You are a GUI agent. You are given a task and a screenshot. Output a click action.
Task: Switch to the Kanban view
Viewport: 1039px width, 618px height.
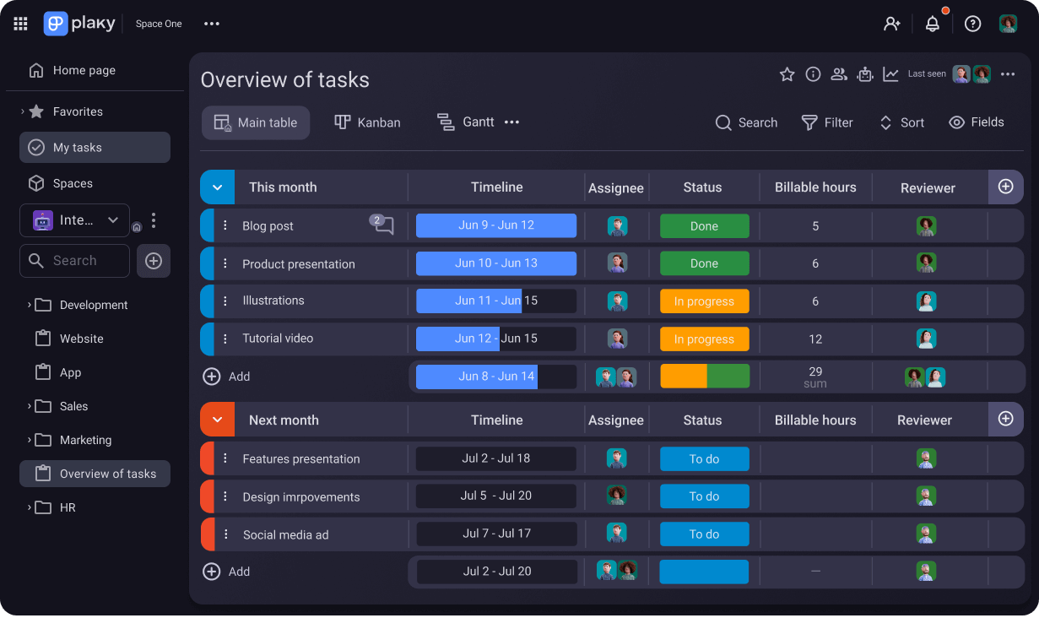[x=367, y=122]
